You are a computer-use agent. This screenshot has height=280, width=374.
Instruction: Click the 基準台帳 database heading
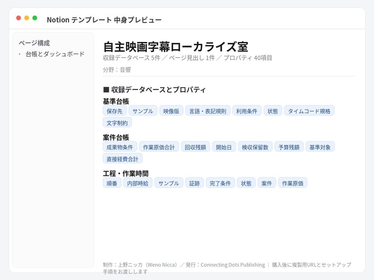[116, 101]
